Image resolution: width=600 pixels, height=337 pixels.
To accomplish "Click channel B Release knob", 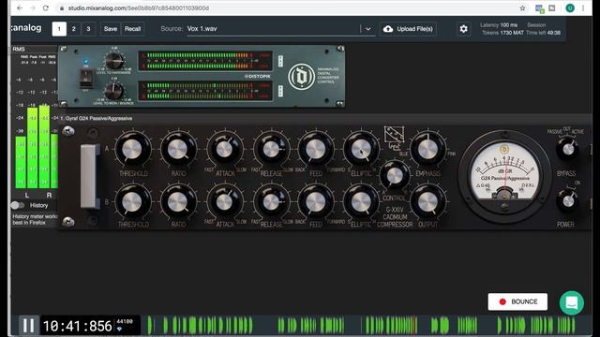I will [x=271, y=201].
